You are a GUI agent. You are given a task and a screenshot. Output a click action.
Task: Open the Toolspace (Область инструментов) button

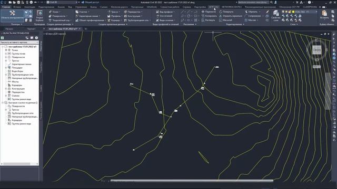tap(12, 16)
